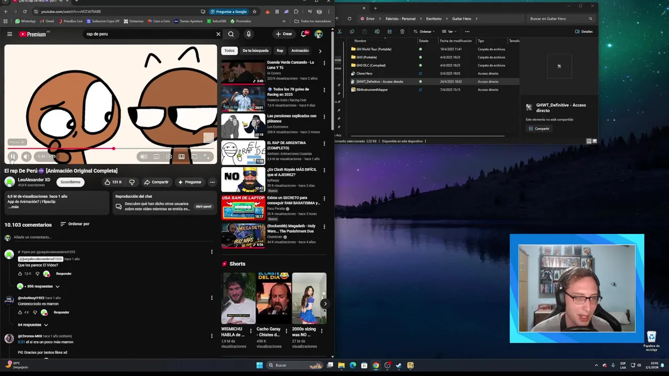Open the WhatsApp bookmark
Screen dimensions: 669x376
pos(26,21)
